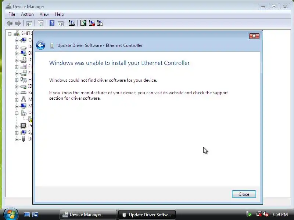
Task: Select the keyboard icon in device tree
Action: point(24,93)
